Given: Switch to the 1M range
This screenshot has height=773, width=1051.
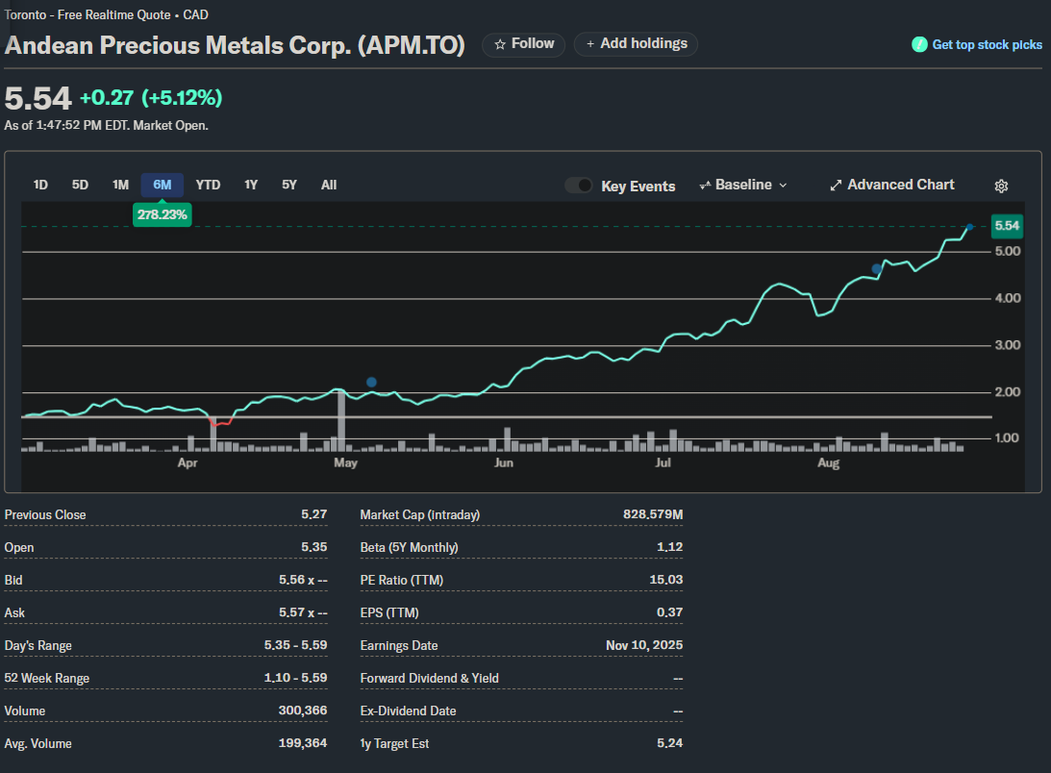Looking at the screenshot, I should (x=120, y=185).
